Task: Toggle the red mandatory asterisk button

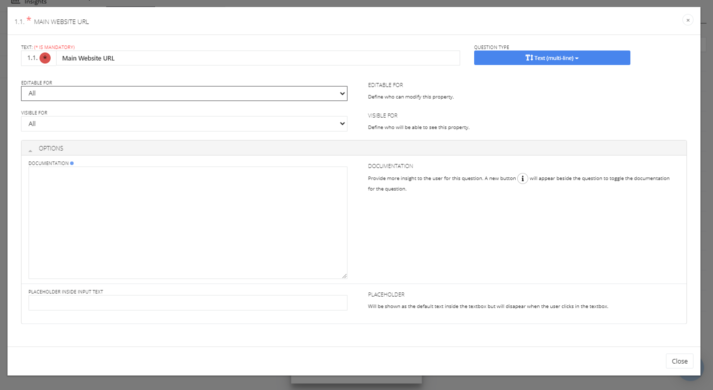Action: (45, 58)
